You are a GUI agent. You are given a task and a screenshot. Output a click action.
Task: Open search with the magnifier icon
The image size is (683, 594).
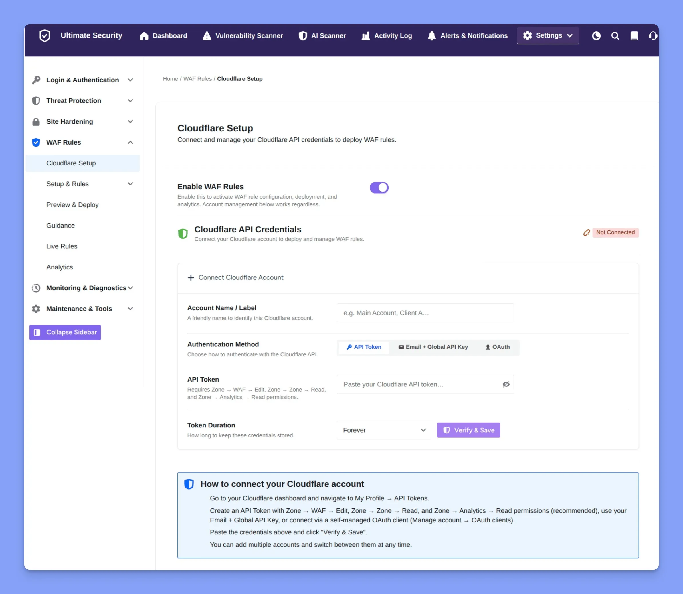tap(615, 36)
